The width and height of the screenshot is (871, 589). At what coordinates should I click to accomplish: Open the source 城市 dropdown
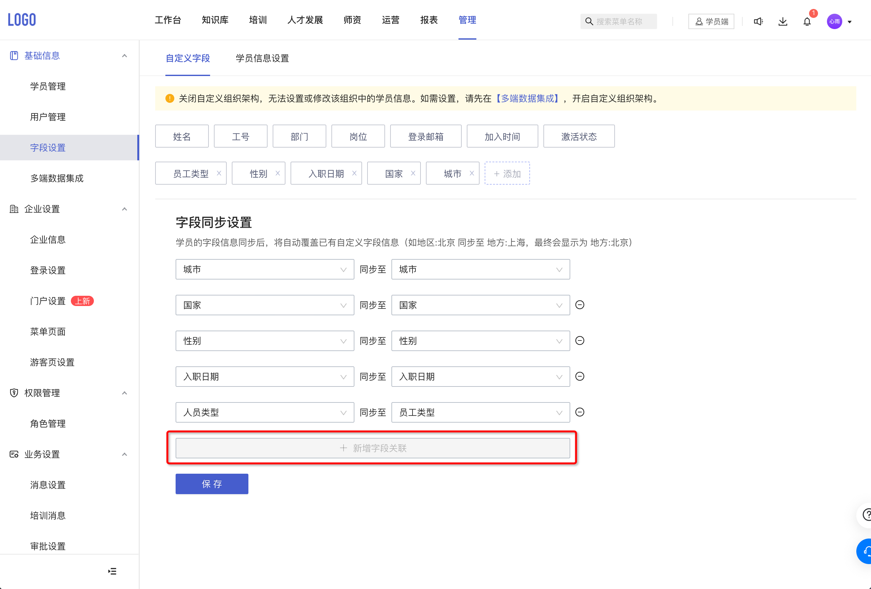265,269
